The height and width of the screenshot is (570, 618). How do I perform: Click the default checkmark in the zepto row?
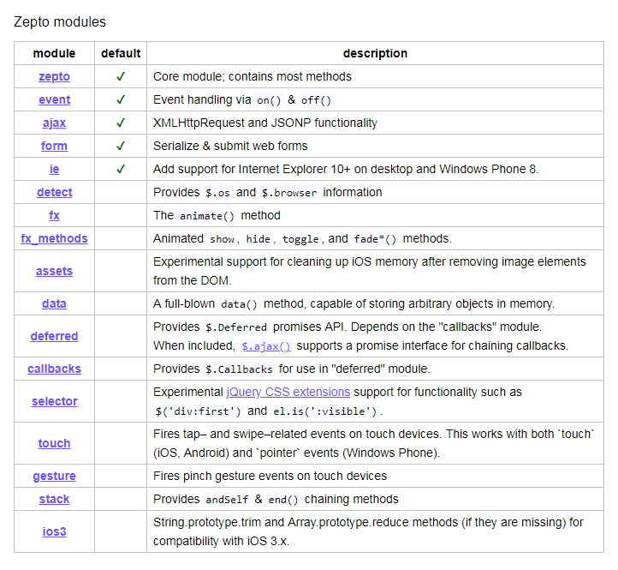coord(121,76)
